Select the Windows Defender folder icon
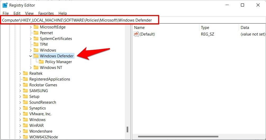This screenshot has height=140, width=266. point(36,56)
